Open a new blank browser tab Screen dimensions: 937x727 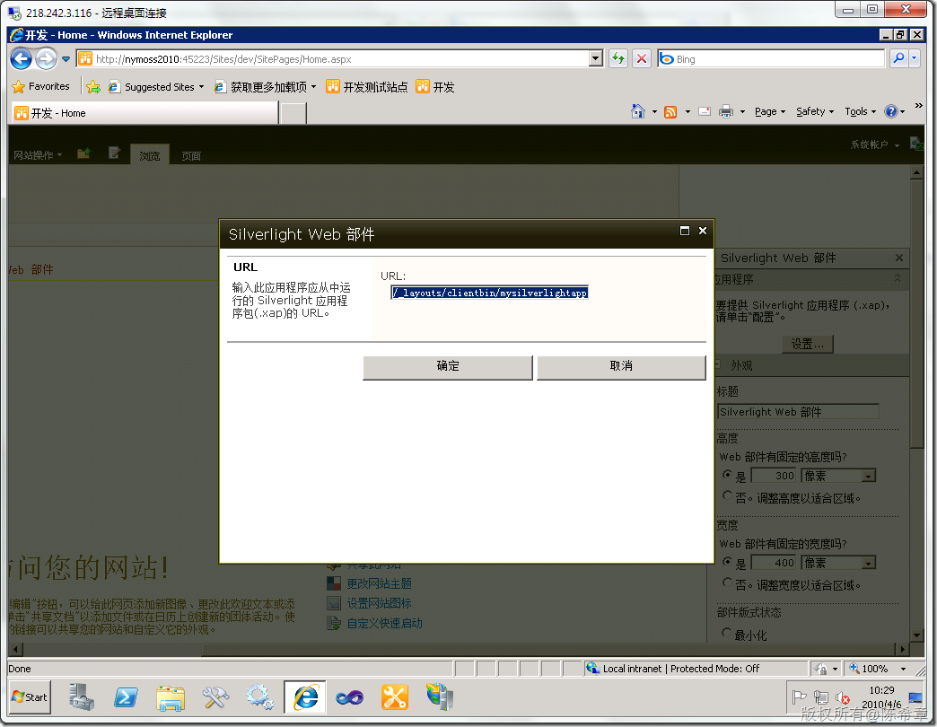[293, 113]
